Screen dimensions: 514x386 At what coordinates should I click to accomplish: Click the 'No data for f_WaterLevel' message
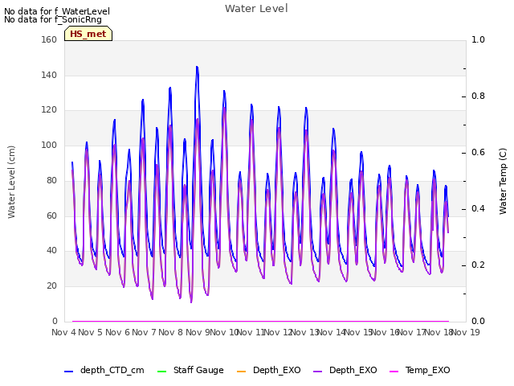click(x=57, y=11)
